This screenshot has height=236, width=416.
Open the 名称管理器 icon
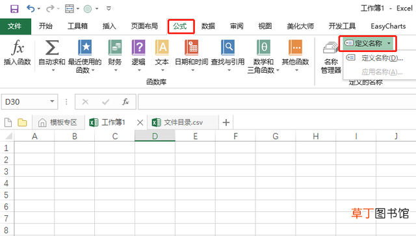point(331,47)
